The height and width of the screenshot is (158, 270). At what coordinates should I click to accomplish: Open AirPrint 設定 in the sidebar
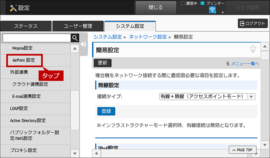click(x=35, y=61)
